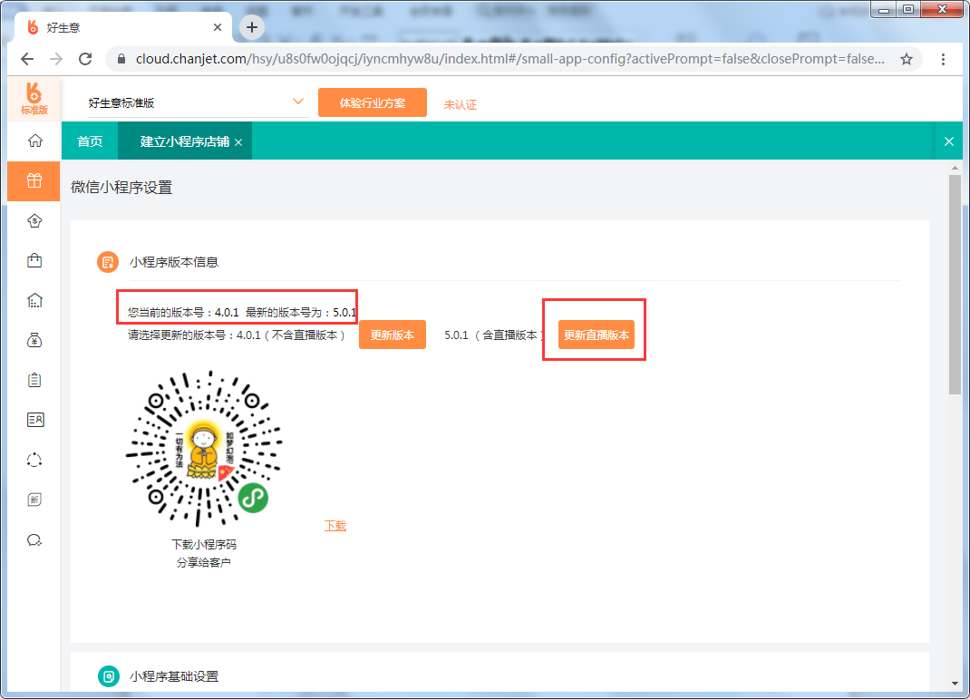Open the circular cycle sidebar icon

pyautogui.click(x=34, y=461)
